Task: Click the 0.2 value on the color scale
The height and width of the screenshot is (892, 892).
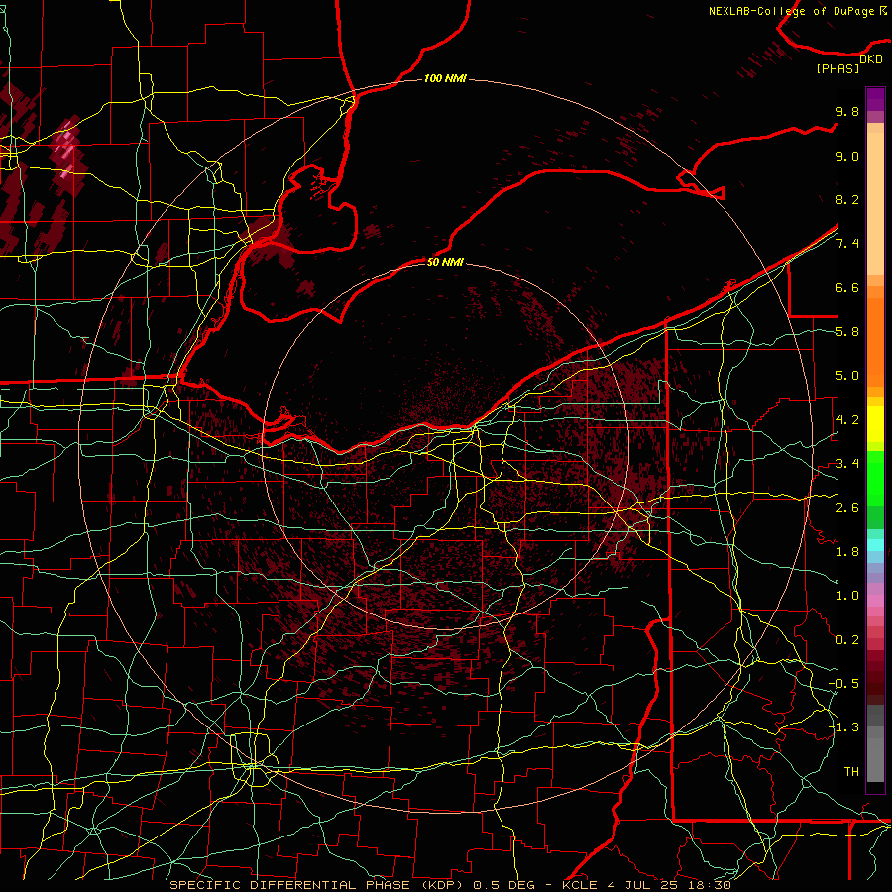Action: point(847,639)
